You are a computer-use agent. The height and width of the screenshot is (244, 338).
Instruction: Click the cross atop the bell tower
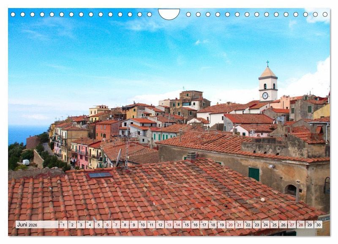[x=267, y=63]
